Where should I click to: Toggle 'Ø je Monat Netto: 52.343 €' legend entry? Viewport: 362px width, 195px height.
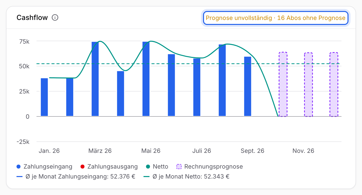point(186,177)
